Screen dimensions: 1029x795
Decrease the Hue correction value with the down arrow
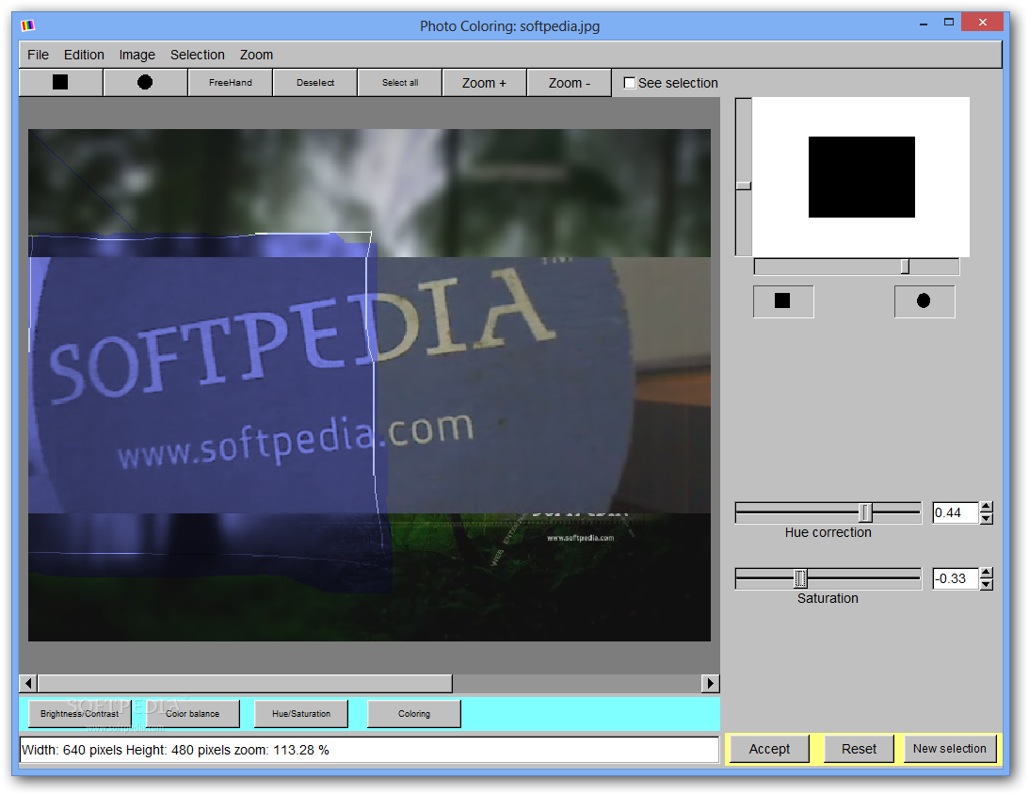[x=986, y=519]
